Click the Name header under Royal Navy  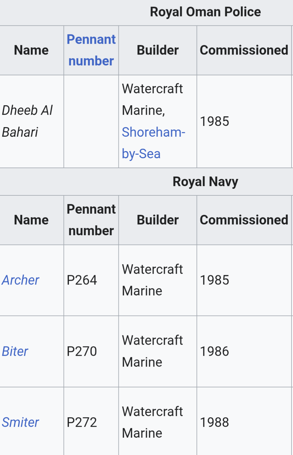tap(31, 220)
